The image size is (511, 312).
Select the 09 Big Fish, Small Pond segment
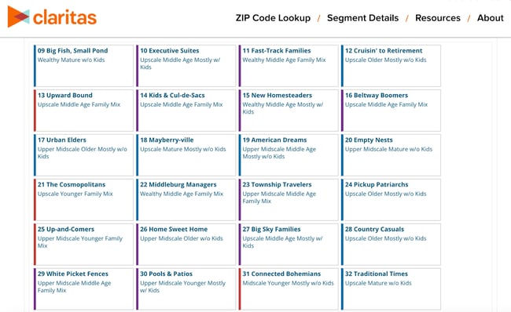point(83,66)
